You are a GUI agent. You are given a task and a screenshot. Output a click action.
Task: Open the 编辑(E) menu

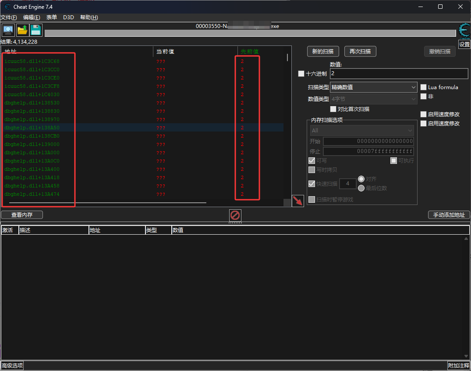[32, 17]
